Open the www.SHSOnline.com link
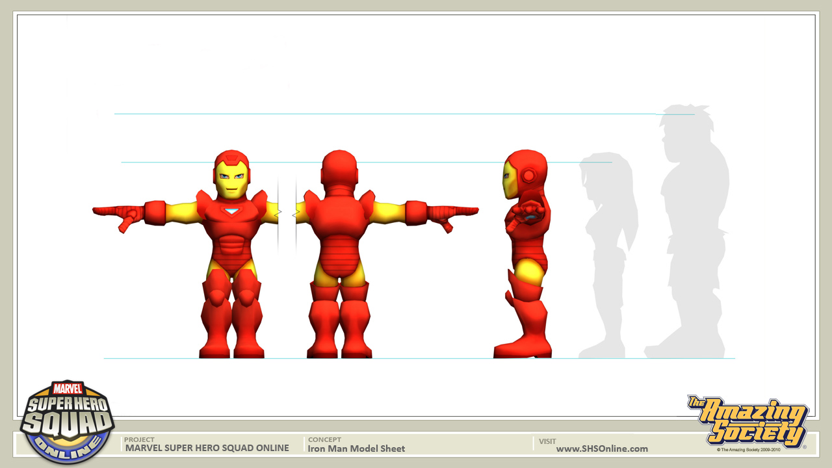The image size is (832, 468). pos(602,448)
